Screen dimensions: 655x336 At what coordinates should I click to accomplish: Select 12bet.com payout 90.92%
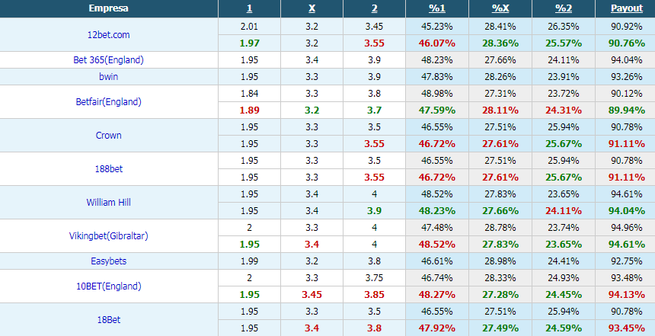(627, 27)
